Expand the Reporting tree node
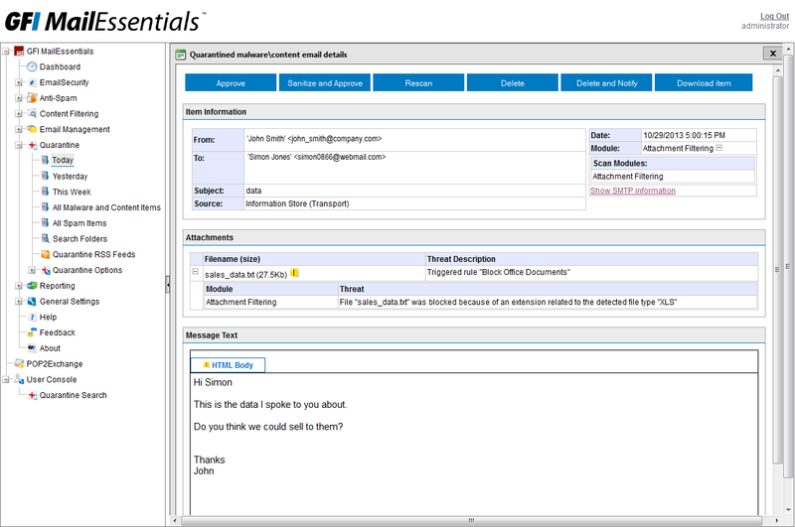The height and width of the screenshot is (527, 795). click(x=19, y=286)
